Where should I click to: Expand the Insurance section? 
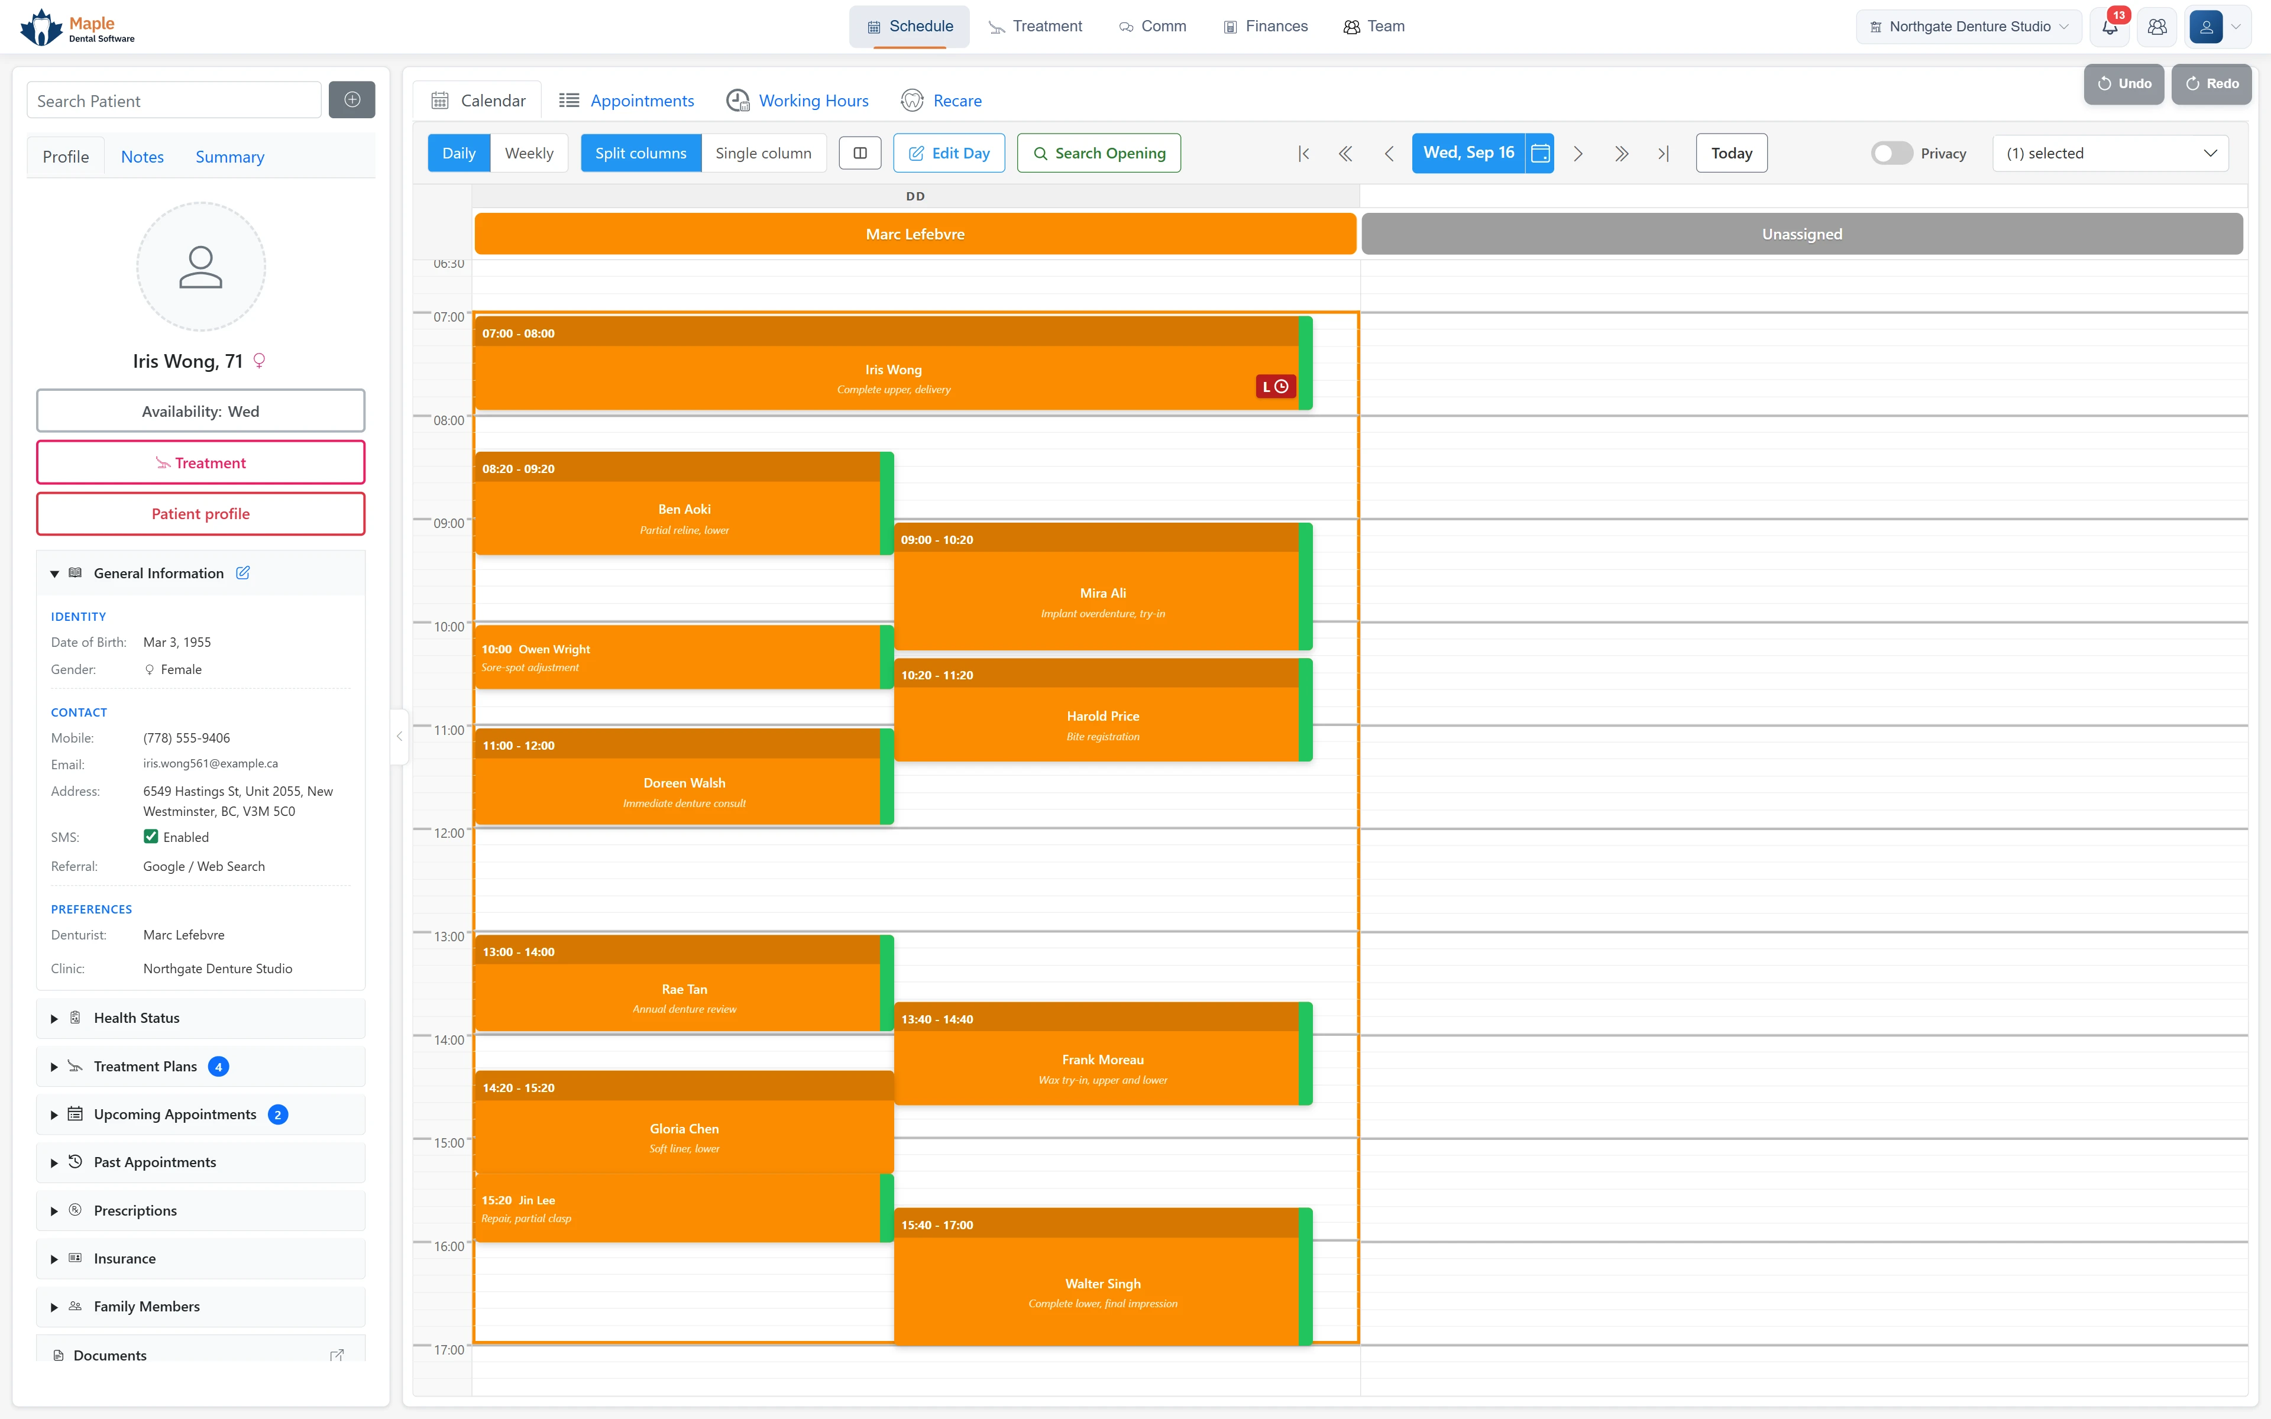coord(201,1259)
